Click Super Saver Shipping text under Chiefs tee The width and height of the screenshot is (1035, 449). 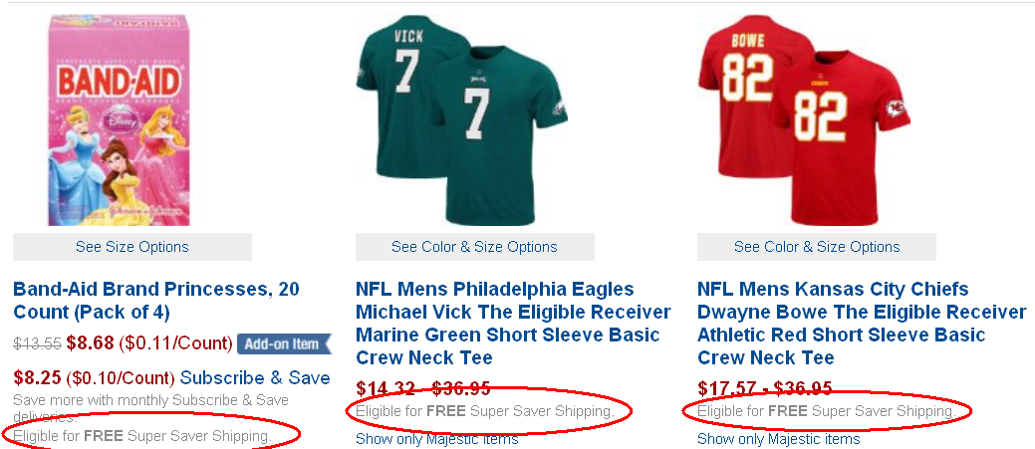(x=880, y=411)
